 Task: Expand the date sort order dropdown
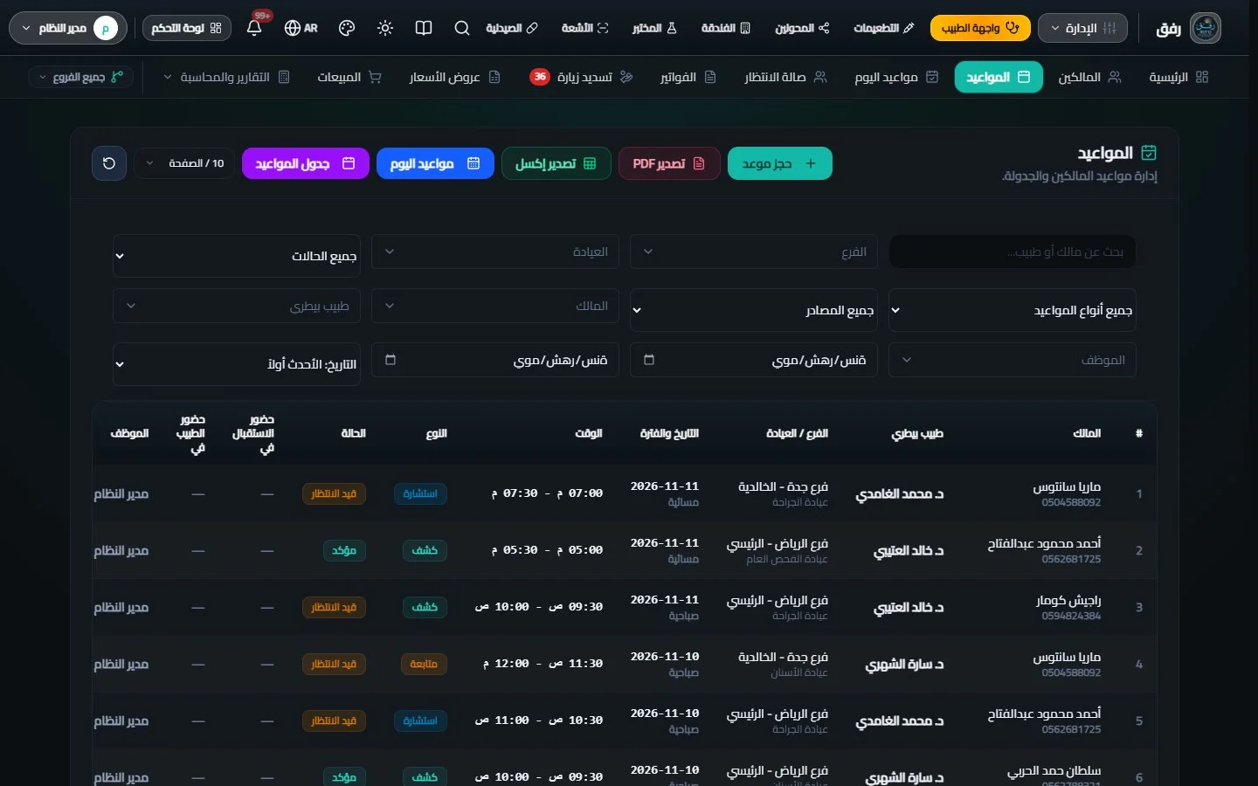[x=237, y=364]
